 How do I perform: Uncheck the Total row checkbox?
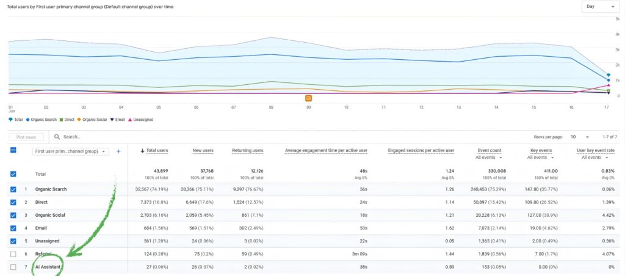click(13, 174)
